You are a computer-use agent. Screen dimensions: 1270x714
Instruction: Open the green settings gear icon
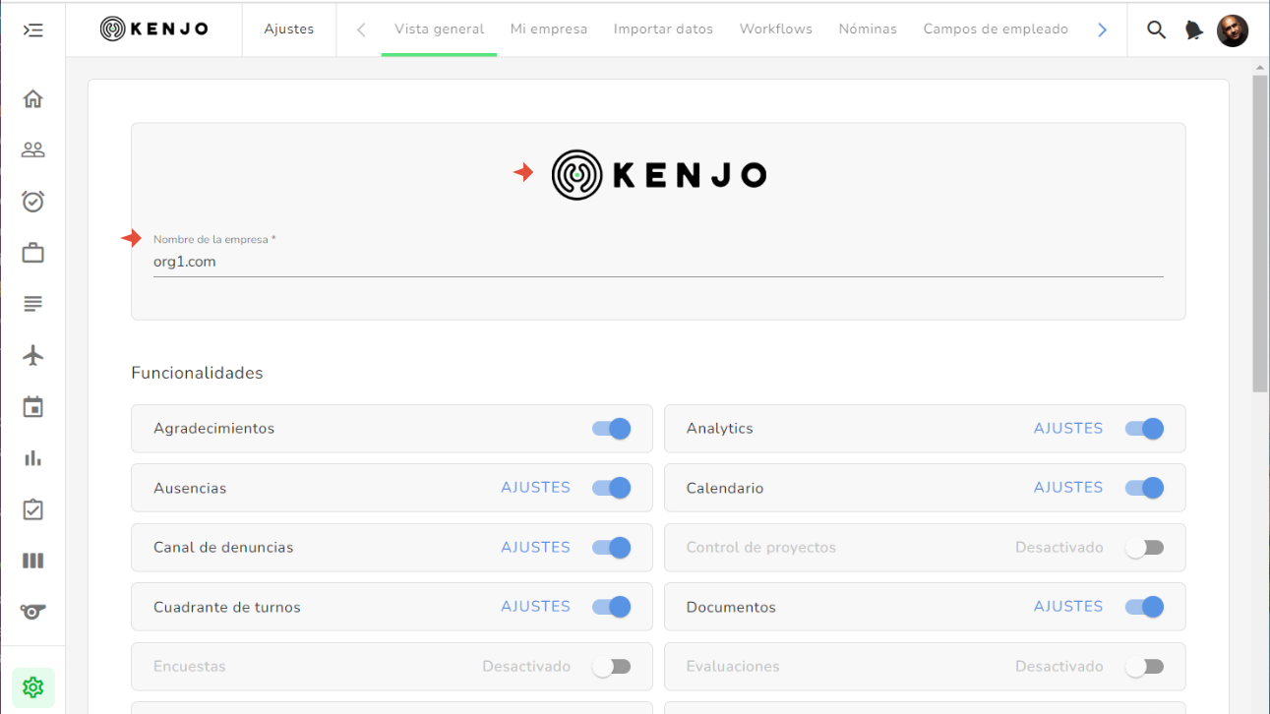click(32, 687)
